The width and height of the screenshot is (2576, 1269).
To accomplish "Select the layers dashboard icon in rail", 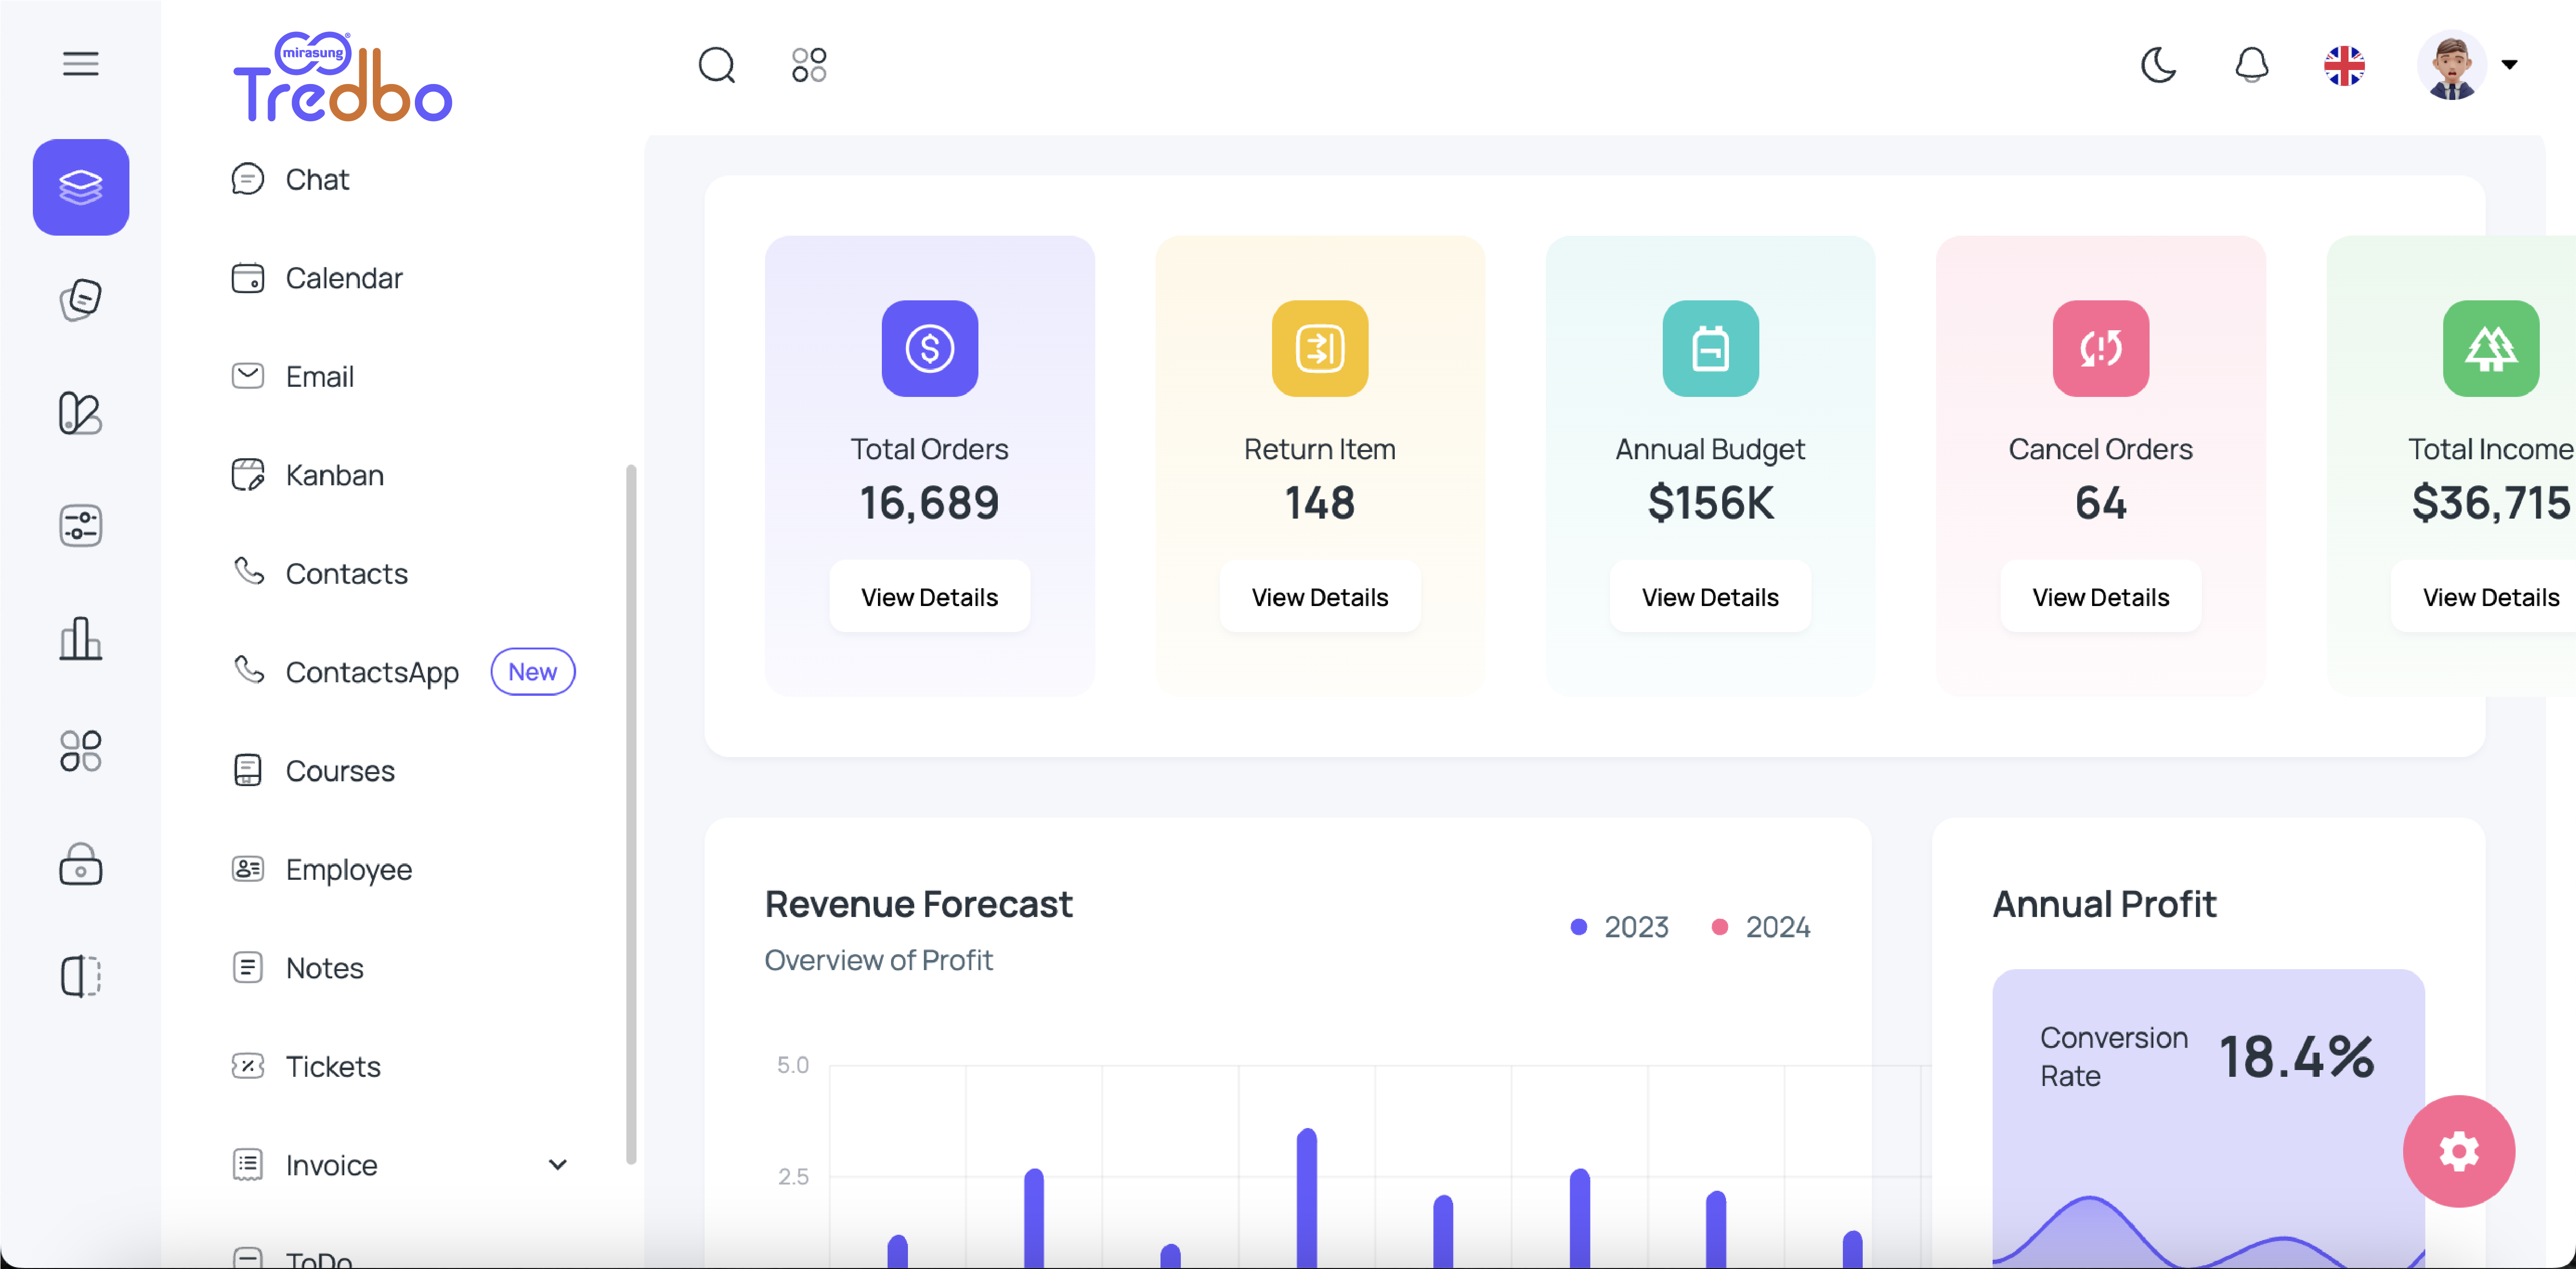I will click(x=81, y=187).
